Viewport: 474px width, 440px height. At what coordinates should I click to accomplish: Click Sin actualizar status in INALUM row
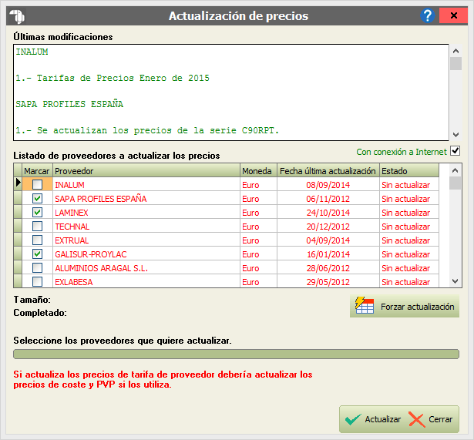click(x=409, y=185)
